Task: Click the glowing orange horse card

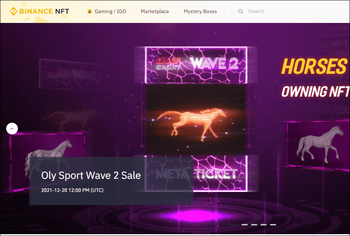Action: click(196, 119)
